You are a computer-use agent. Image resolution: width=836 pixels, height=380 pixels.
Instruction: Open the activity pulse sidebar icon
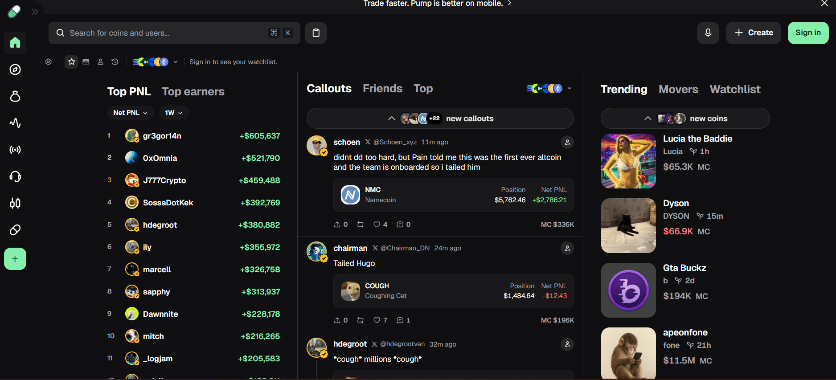tap(15, 123)
